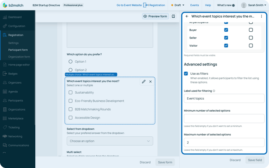Select the Option 1 radio button
The height and width of the screenshot is (168, 269).
[x=71, y=61]
